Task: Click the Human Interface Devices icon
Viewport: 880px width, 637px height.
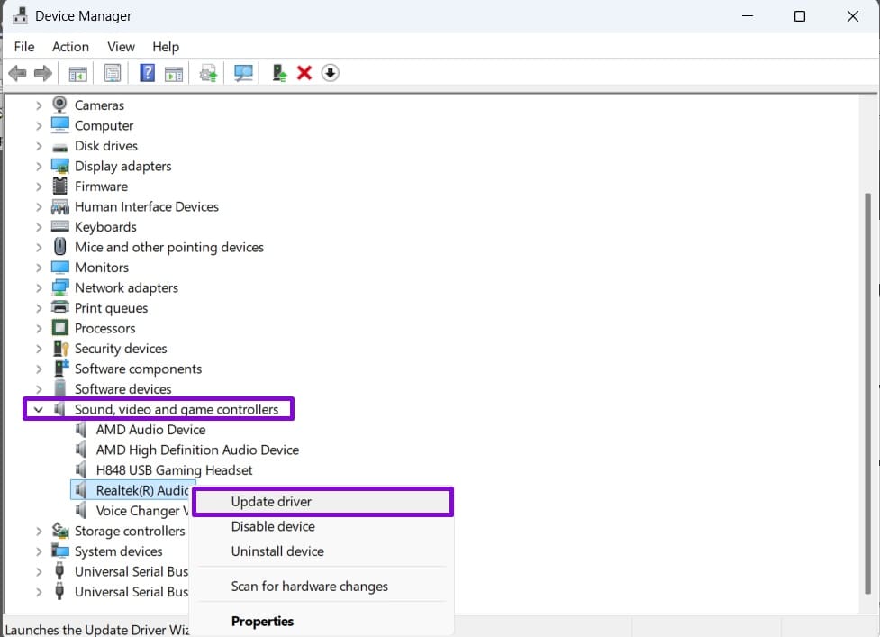Action: (x=60, y=206)
